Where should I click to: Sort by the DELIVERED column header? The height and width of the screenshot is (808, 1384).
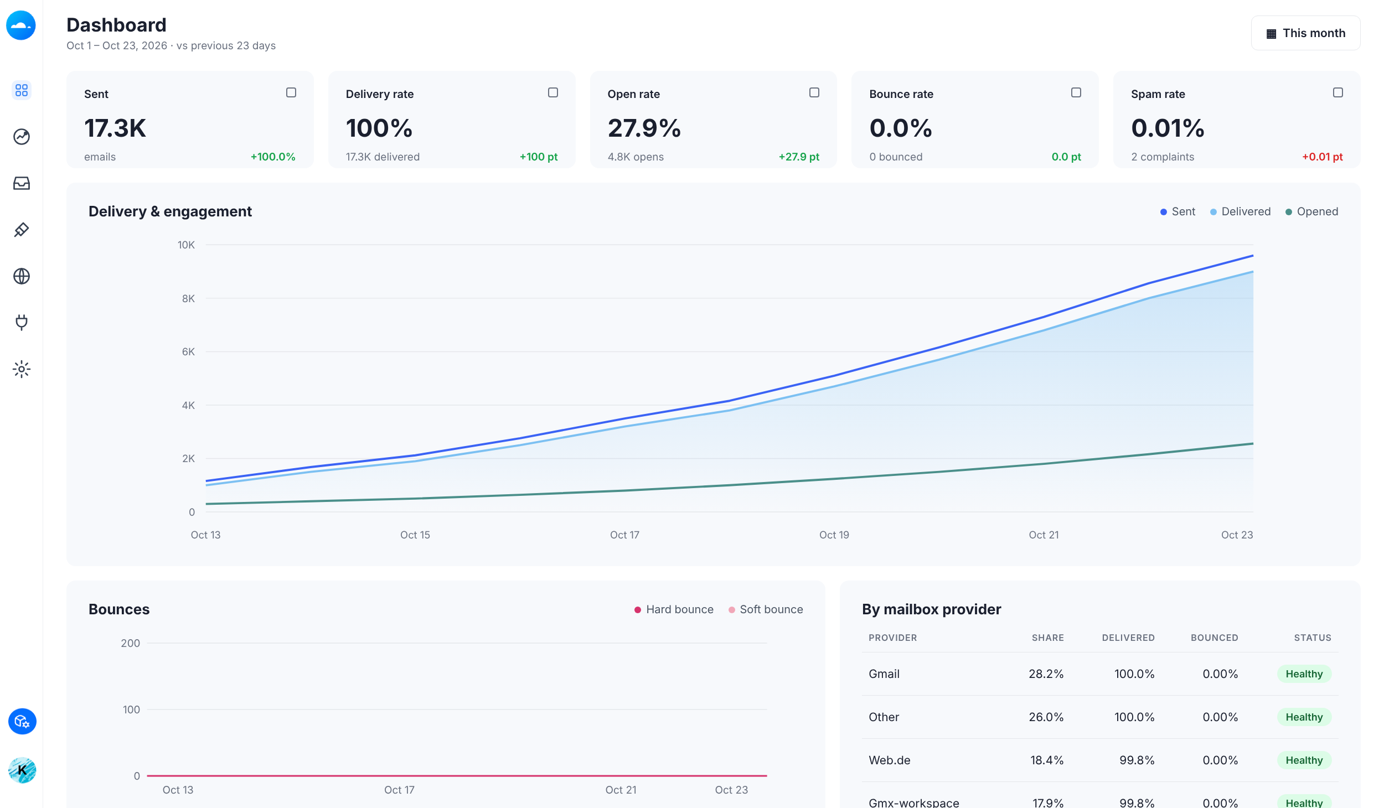point(1128,638)
